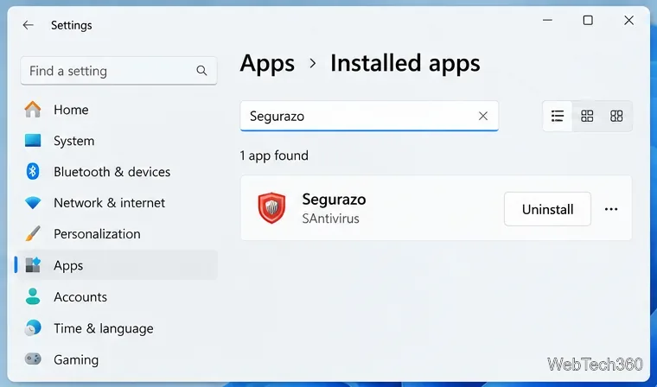Switch to list view layout
Screen dimensions: 657x387
click(x=558, y=116)
